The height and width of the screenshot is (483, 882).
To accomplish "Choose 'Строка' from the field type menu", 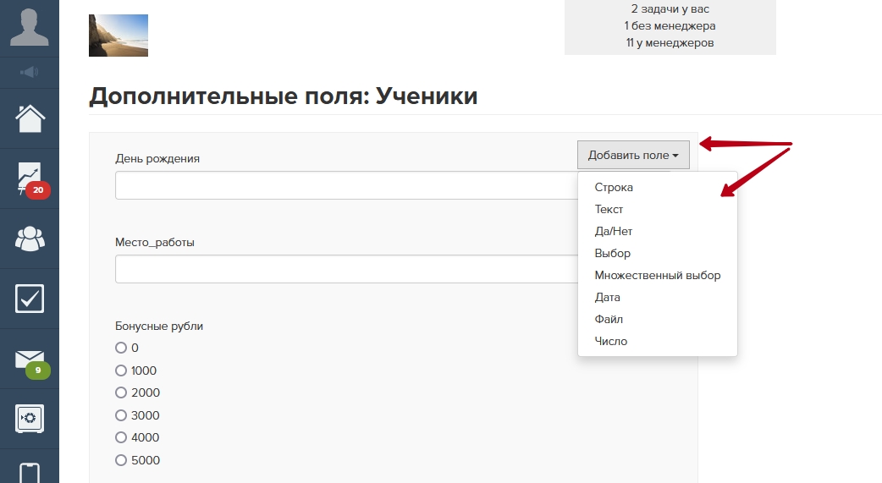I will [x=614, y=187].
